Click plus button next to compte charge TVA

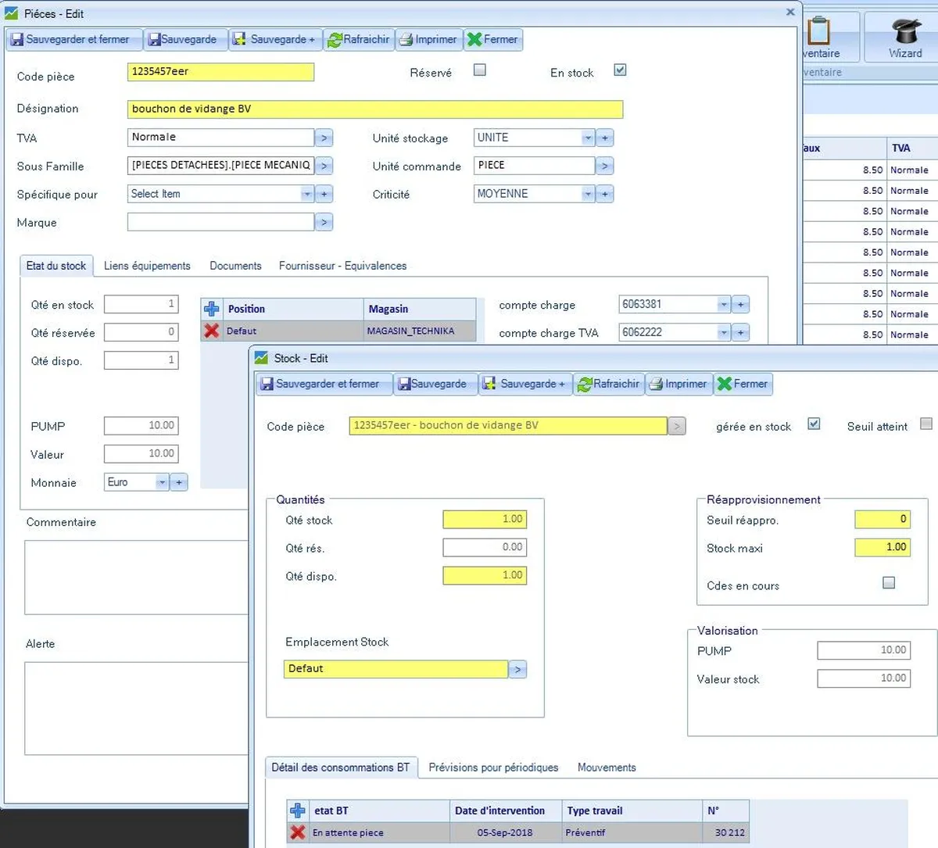pos(740,332)
